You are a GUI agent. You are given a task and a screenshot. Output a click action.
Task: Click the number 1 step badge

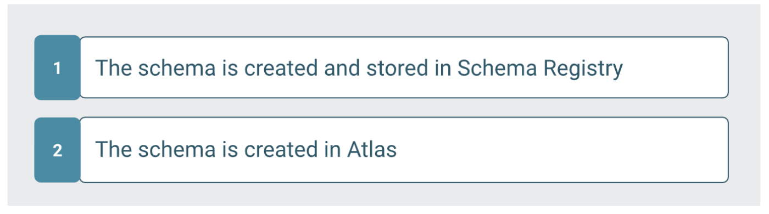pyautogui.click(x=57, y=67)
